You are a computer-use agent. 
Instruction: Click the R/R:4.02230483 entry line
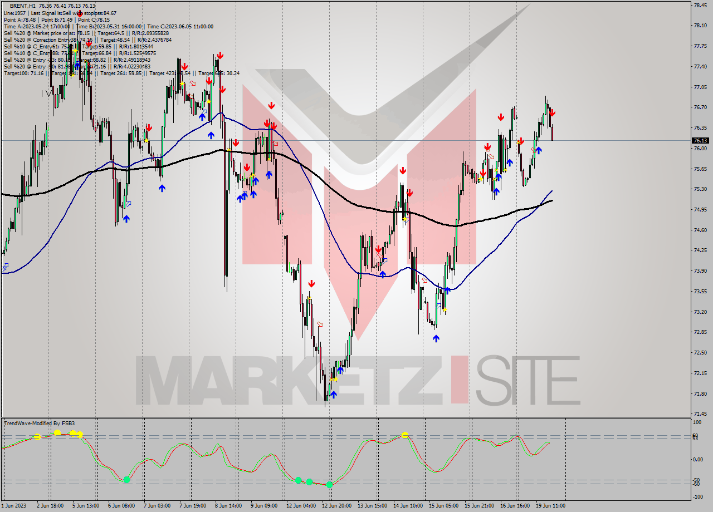pos(78,66)
